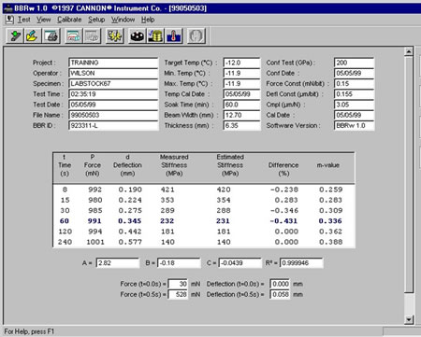This screenshot has height=337, width=421.
Task: Open the Test menu
Action: click(x=24, y=20)
